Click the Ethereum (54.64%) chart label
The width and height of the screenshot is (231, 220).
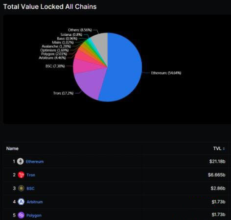point(166,73)
